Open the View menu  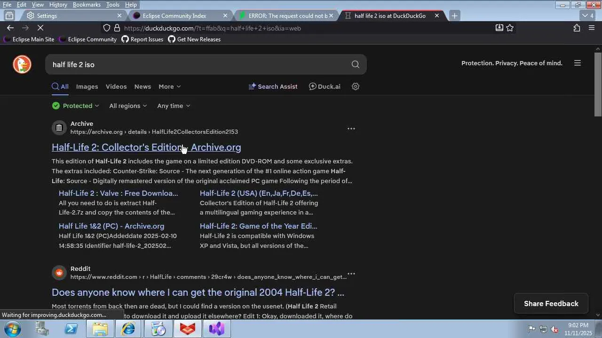point(38,5)
